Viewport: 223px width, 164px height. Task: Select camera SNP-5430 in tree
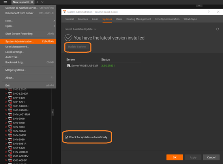[19, 98]
